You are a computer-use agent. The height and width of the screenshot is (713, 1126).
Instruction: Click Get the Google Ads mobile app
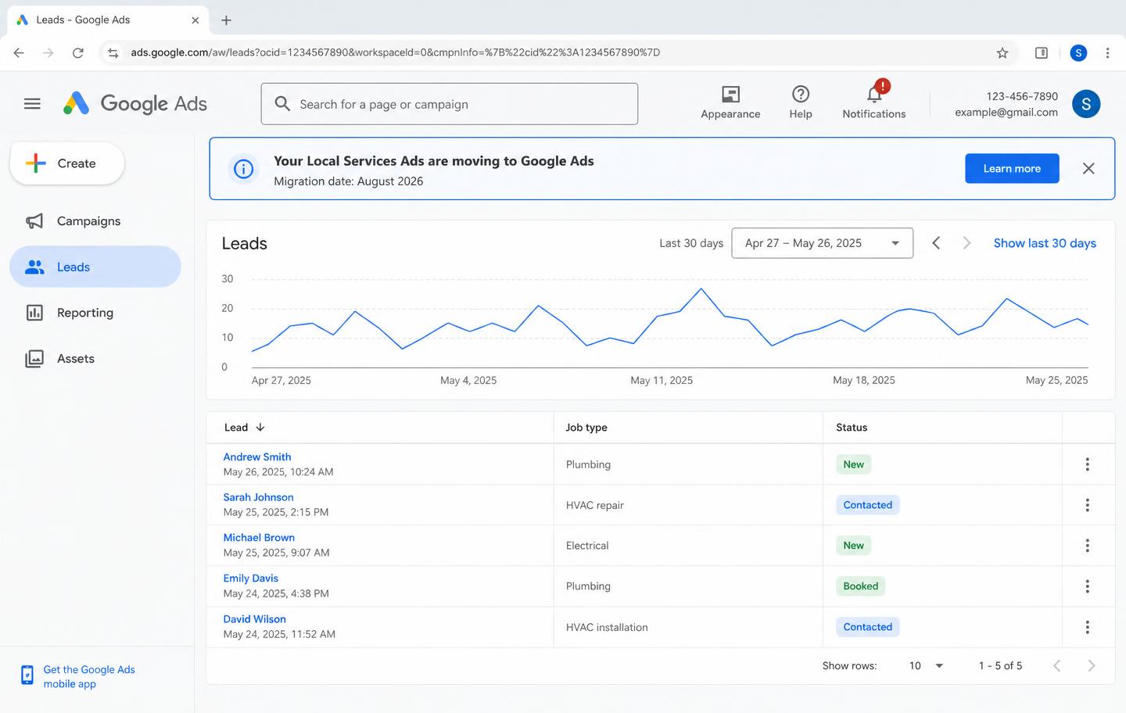click(89, 676)
